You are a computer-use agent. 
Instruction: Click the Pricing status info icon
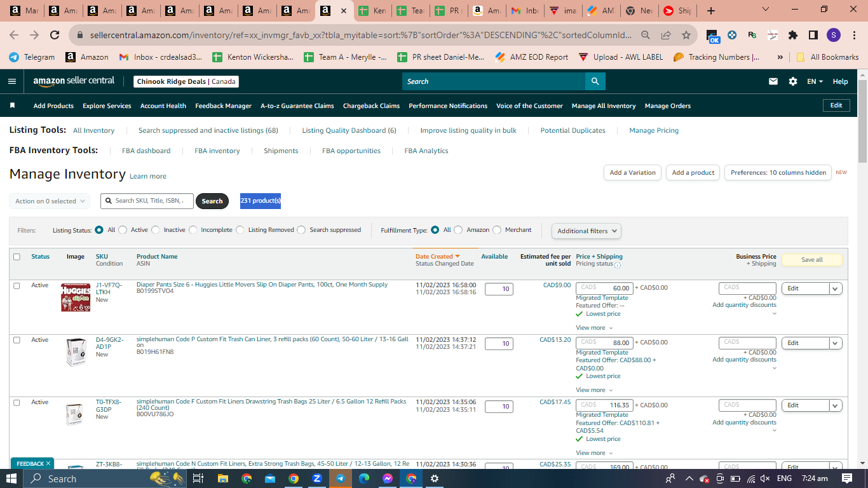tap(618, 265)
